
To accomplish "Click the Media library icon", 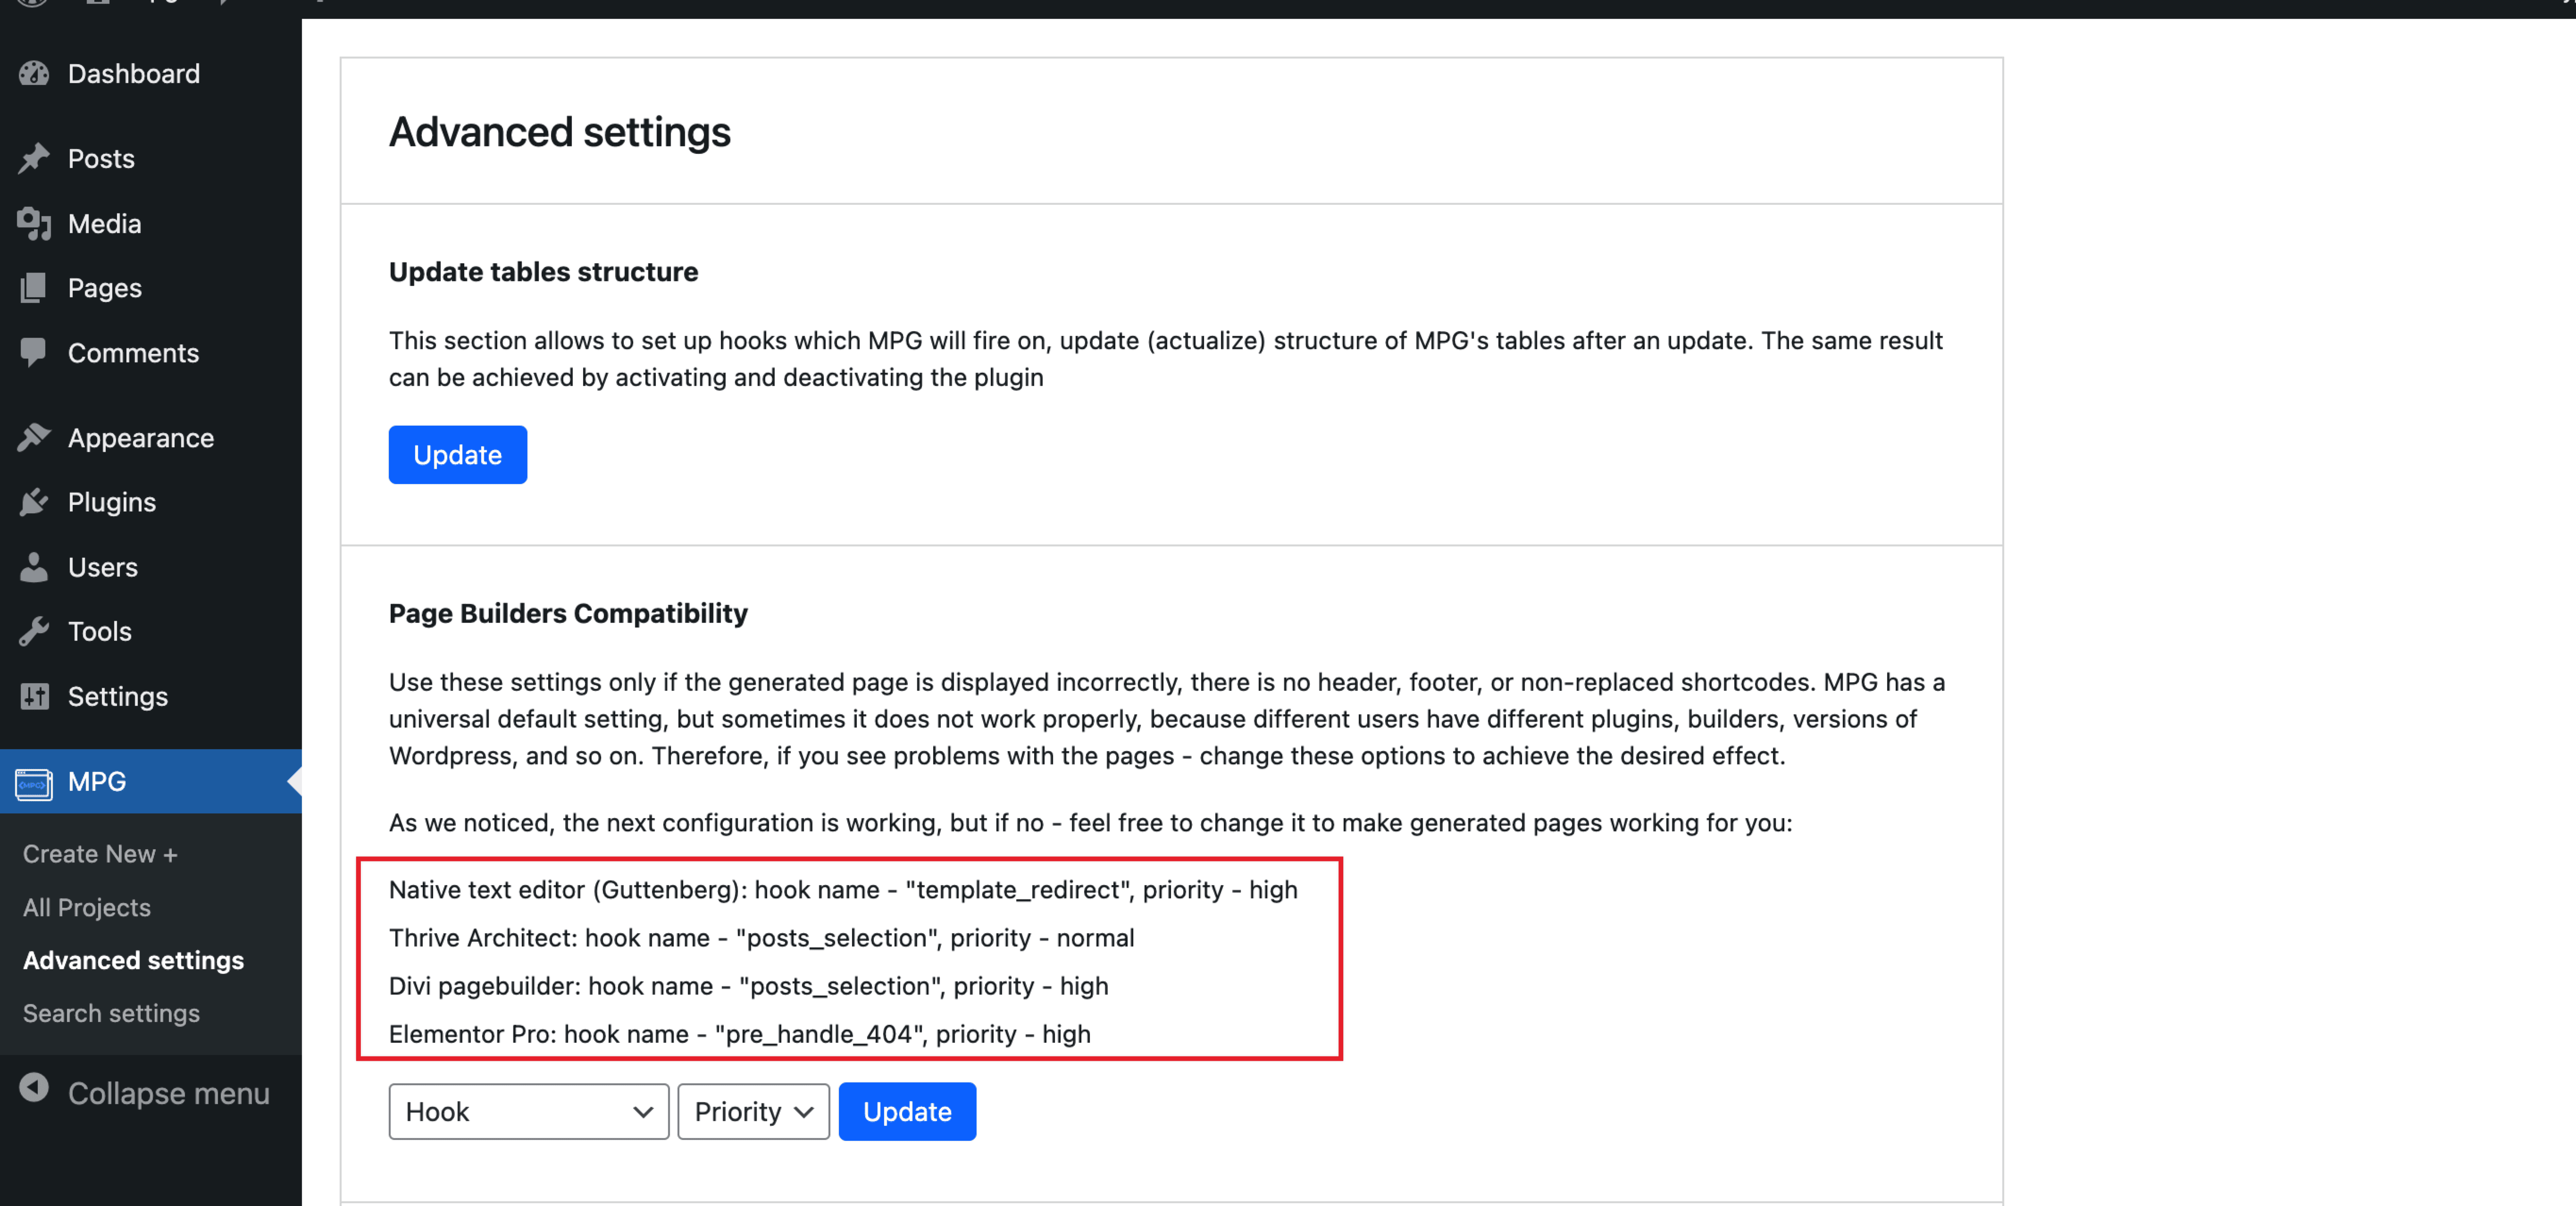I will tap(34, 223).
